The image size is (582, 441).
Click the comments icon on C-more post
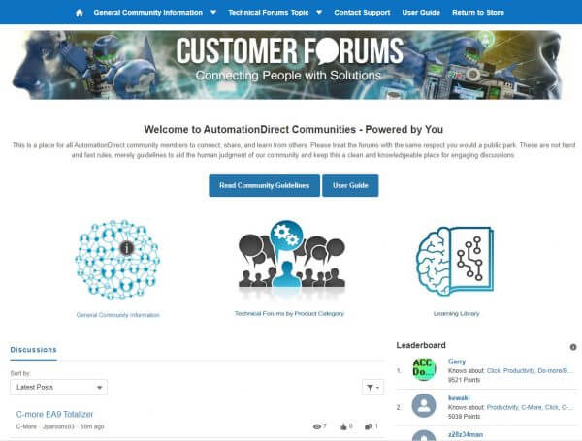point(369,426)
